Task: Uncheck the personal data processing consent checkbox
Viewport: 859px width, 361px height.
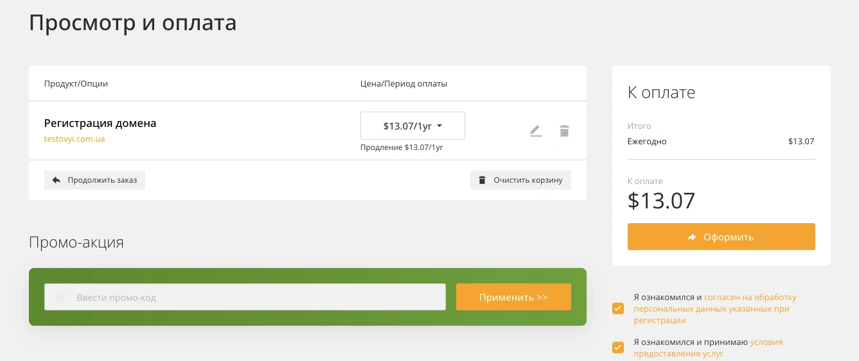Action: click(x=618, y=308)
